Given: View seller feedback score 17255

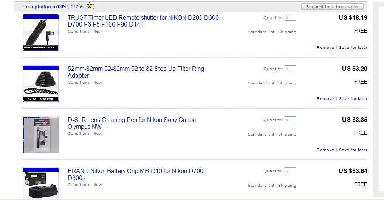Looking at the screenshot, I should [x=77, y=6].
